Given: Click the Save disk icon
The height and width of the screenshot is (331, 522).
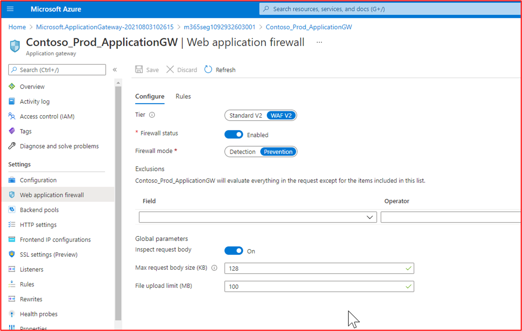Looking at the screenshot, I should tap(139, 70).
